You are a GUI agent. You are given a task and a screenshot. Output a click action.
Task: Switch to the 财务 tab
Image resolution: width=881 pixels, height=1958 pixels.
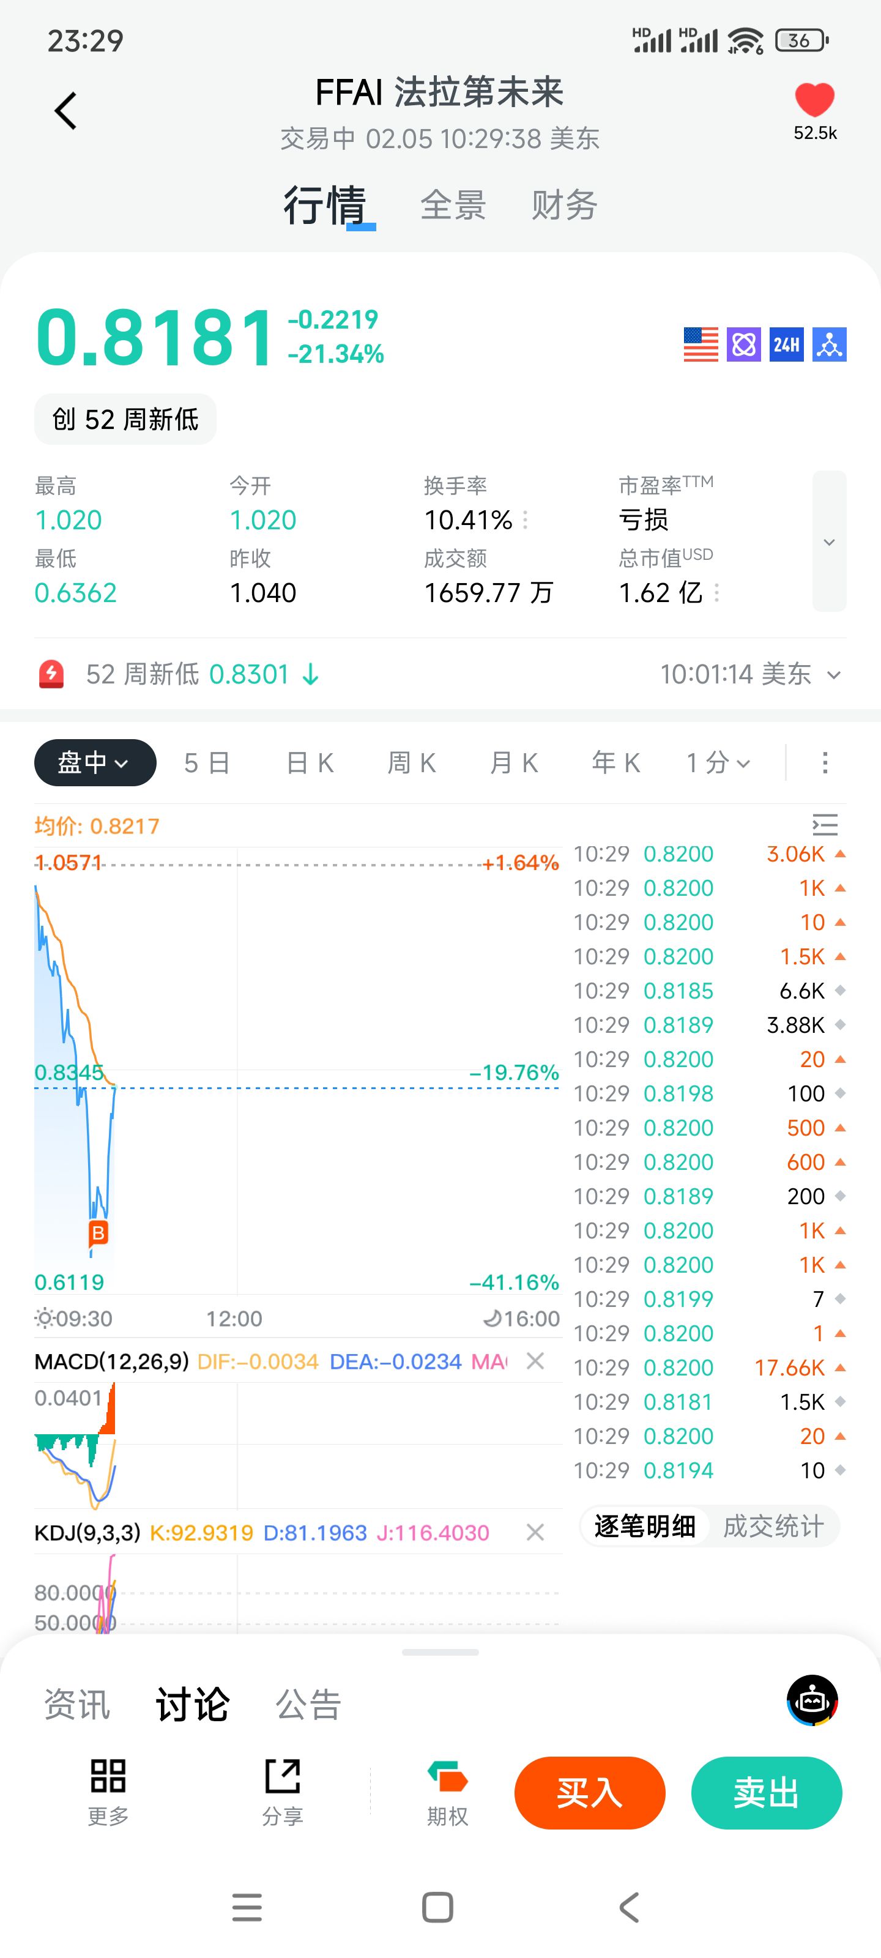point(564,205)
